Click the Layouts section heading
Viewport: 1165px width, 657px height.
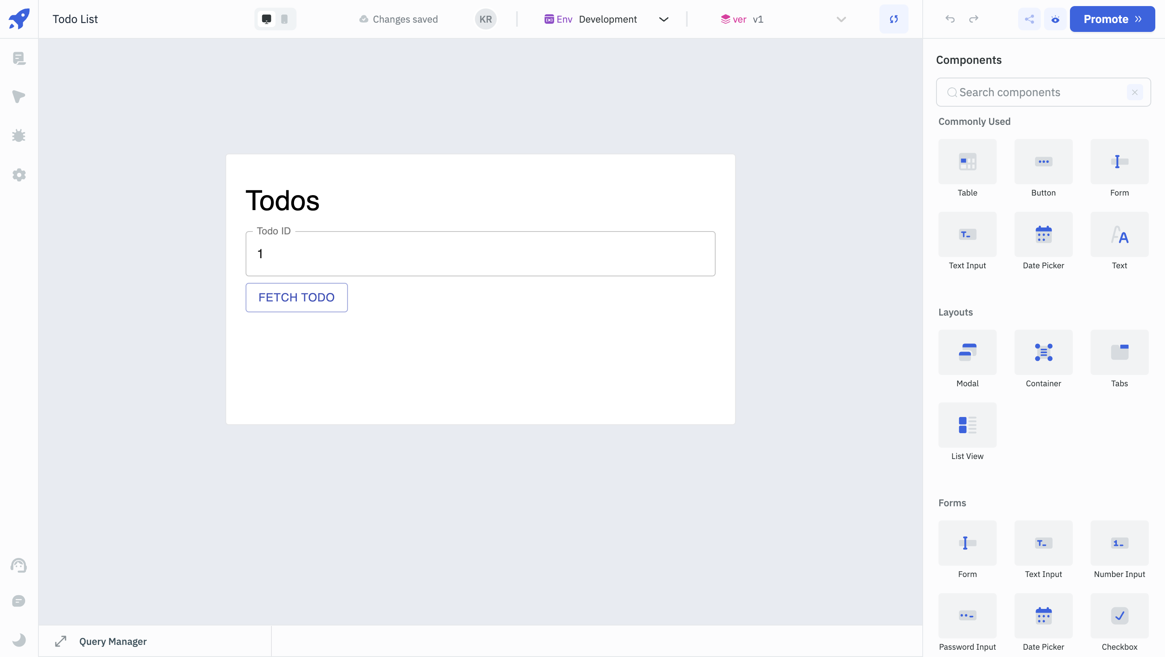coord(955,312)
